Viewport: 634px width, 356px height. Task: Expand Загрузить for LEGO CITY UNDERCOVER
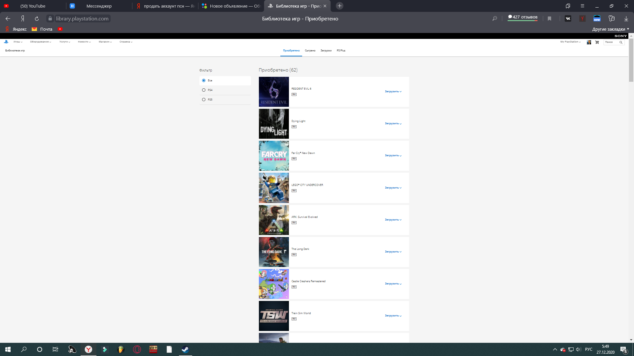tap(393, 188)
